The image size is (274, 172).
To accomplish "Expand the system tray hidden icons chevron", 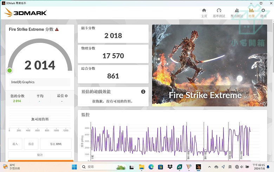I will pyautogui.click(x=209, y=167).
